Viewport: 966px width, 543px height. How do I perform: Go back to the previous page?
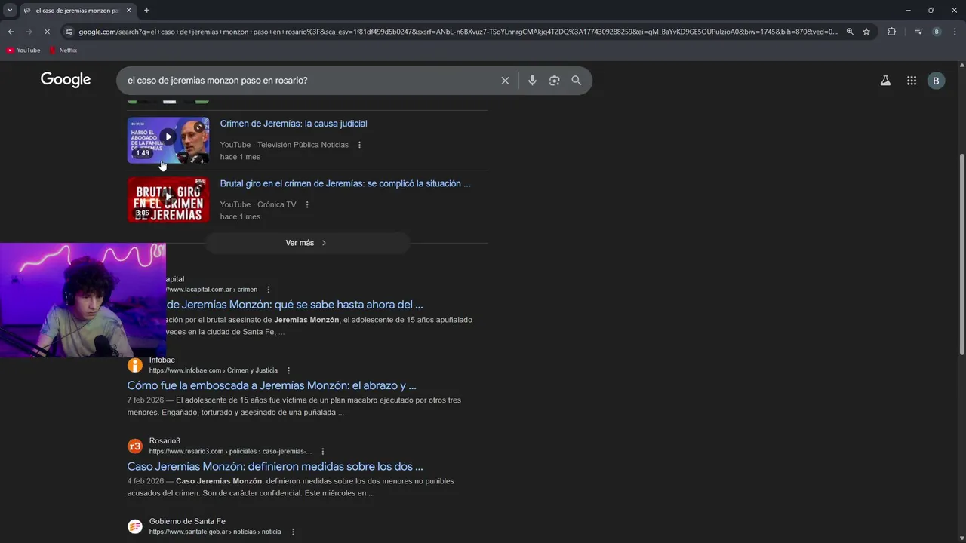click(x=11, y=32)
